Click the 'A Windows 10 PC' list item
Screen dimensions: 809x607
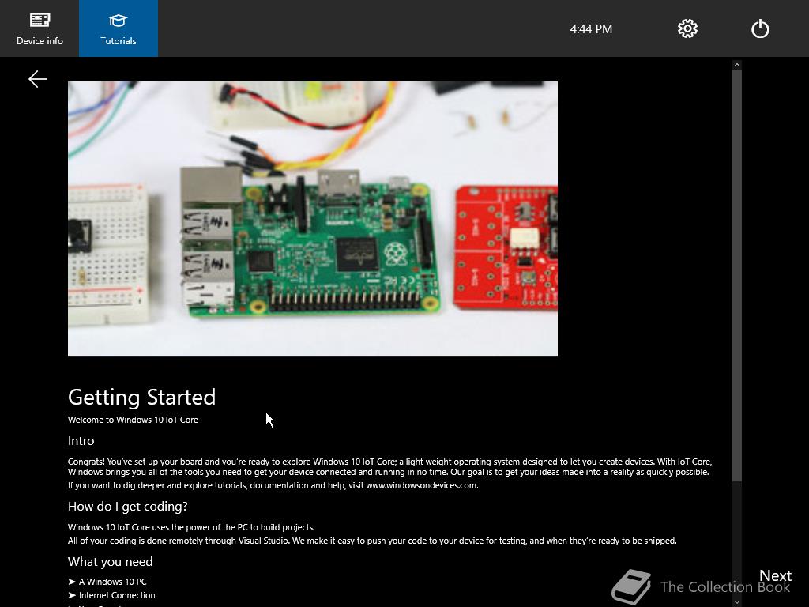click(x=107, y=582)
